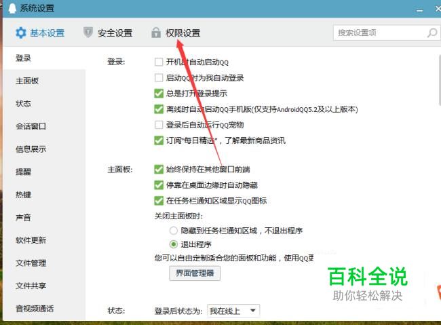Uncheck 停靠在桌面边缘时自动隐藏
This screenshot has height=325, width=441.
[x=159, y=185]
